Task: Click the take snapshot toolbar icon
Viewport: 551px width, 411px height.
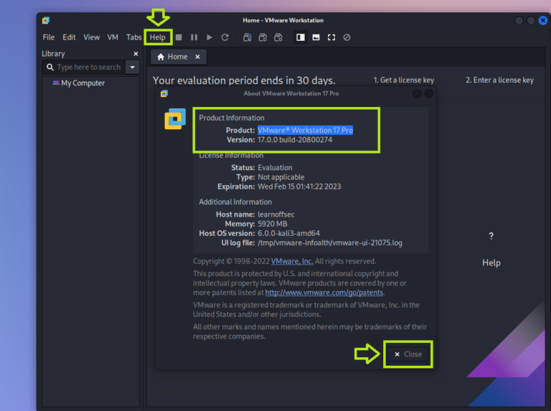Action: click(x=248, y=37)
